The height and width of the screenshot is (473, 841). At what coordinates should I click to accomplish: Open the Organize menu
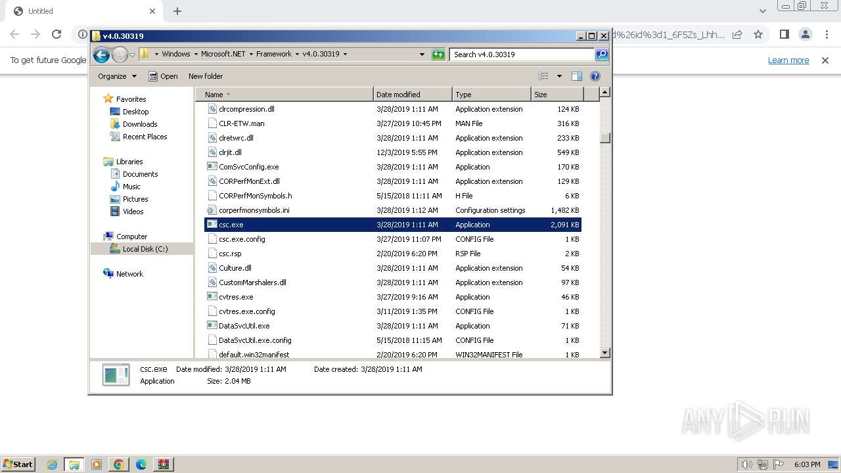click(x=117, y=76)
